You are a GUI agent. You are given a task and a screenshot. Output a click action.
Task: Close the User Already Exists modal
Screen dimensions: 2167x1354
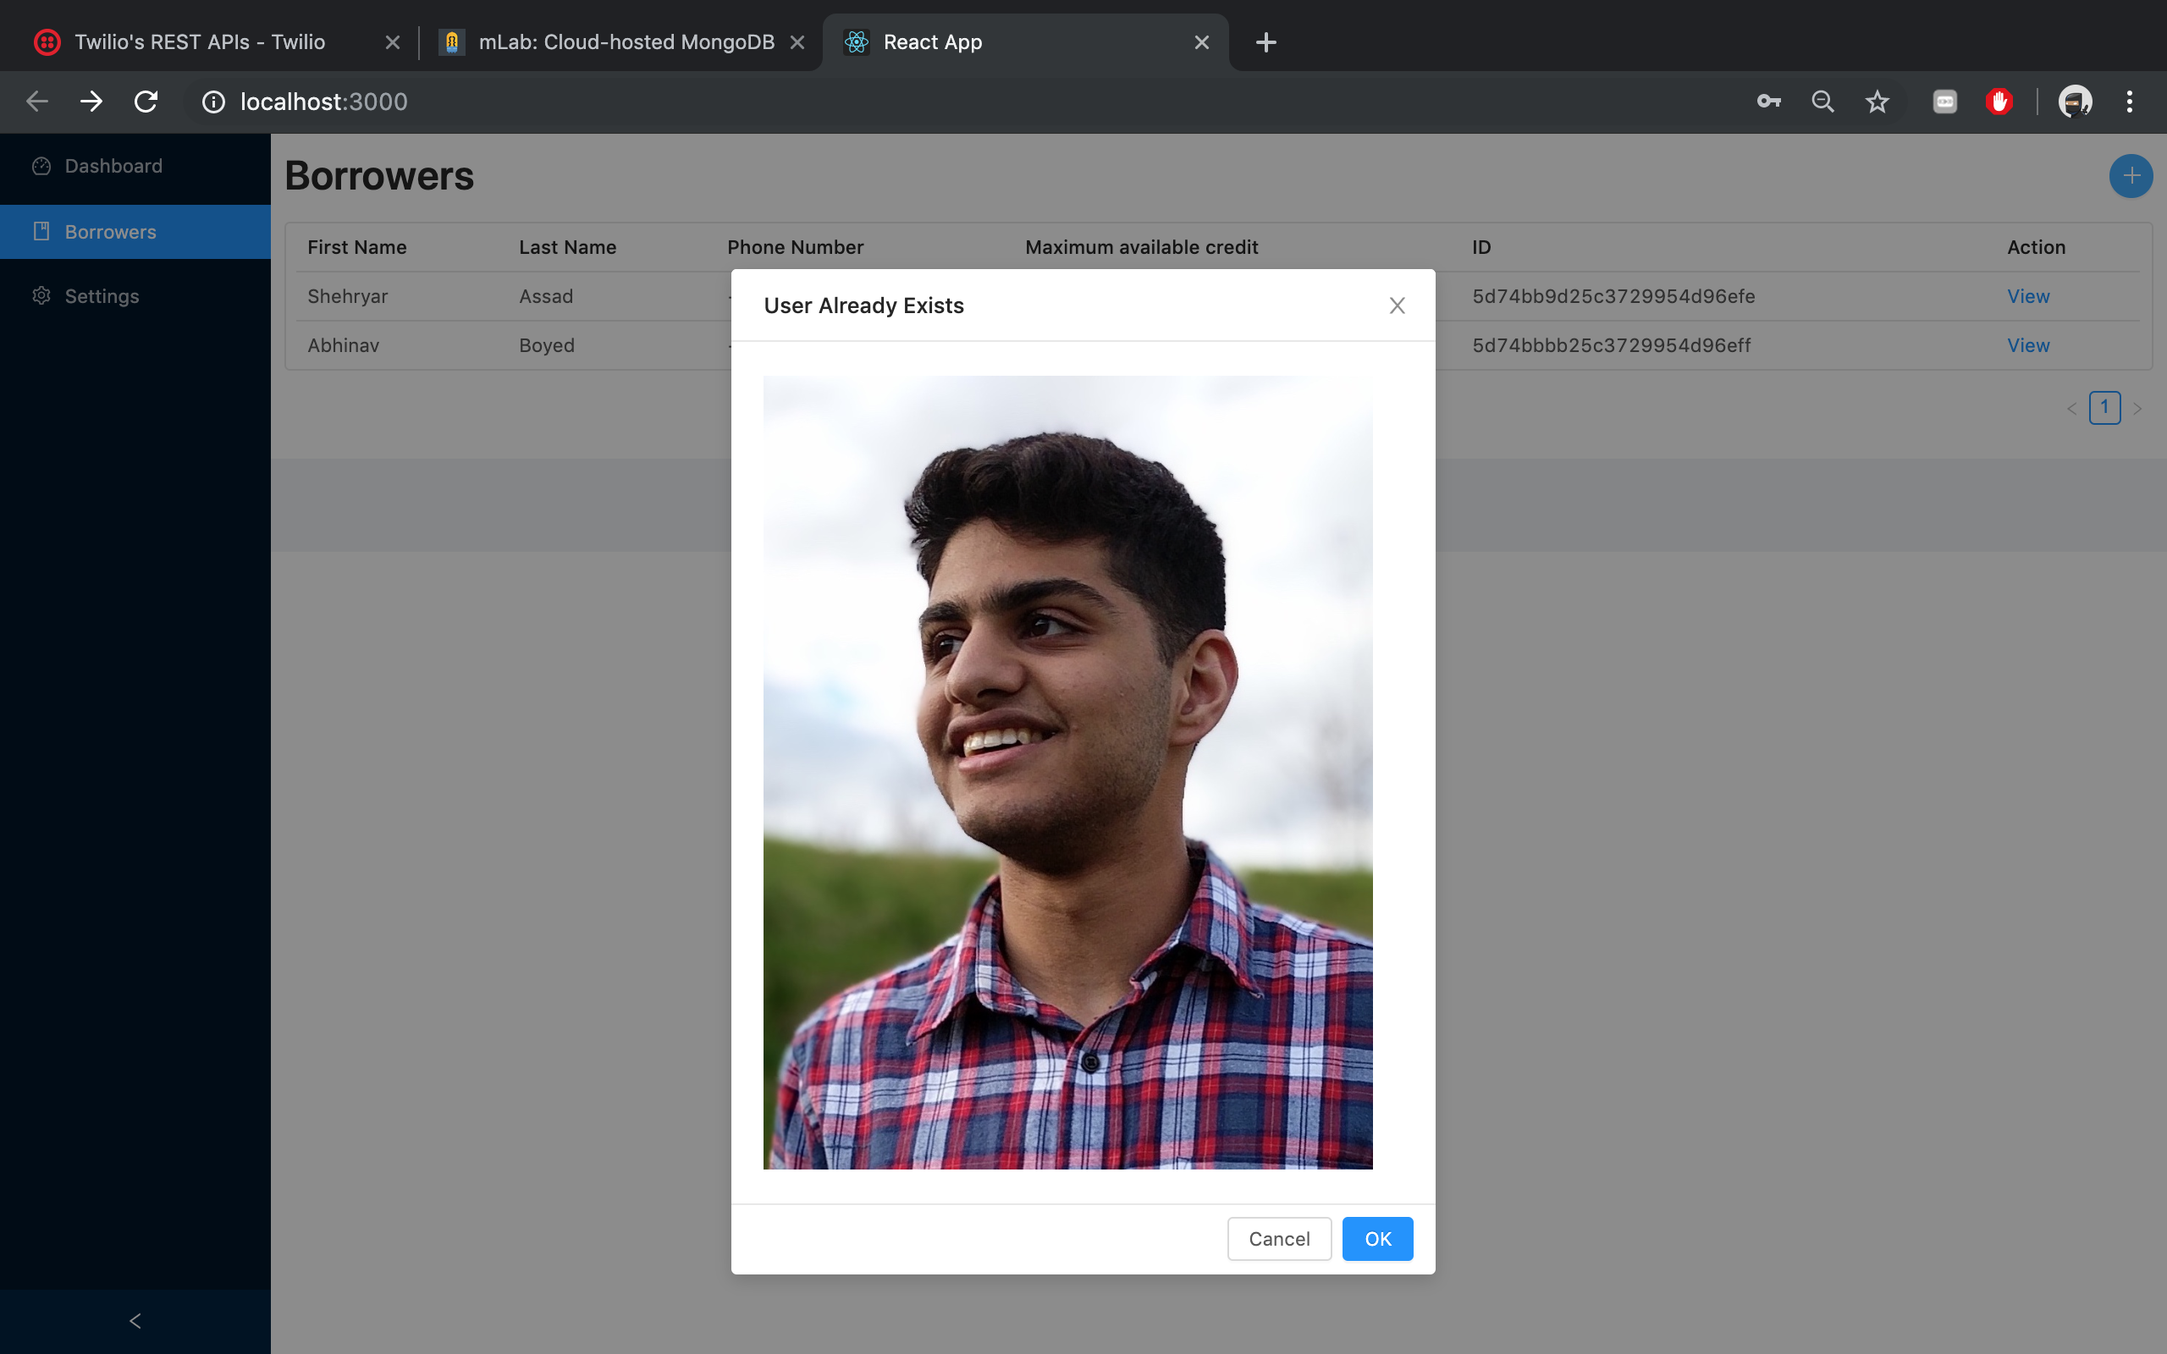[1397, 305]
